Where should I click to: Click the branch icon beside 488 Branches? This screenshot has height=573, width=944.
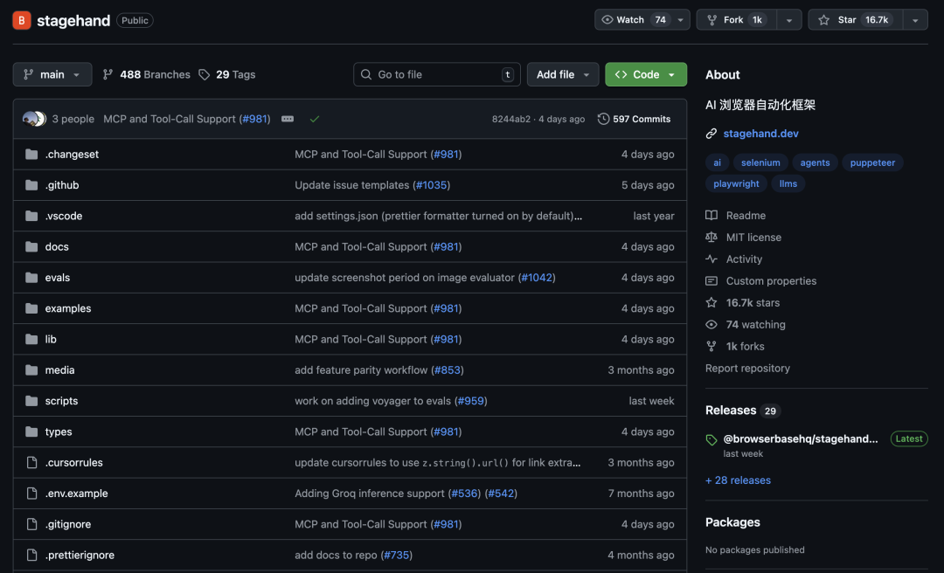point(108,74)
